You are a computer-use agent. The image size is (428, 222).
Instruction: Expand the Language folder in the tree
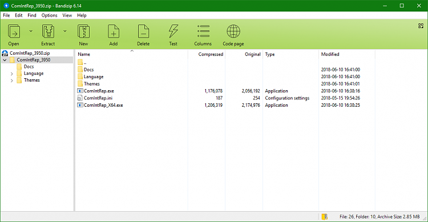coord(12,74)
